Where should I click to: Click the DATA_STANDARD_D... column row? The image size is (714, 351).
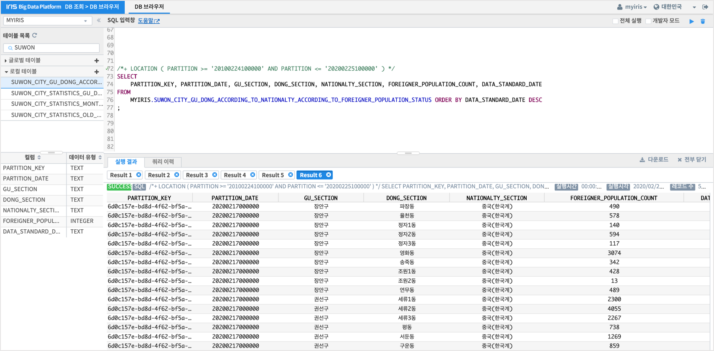[52, 232]
